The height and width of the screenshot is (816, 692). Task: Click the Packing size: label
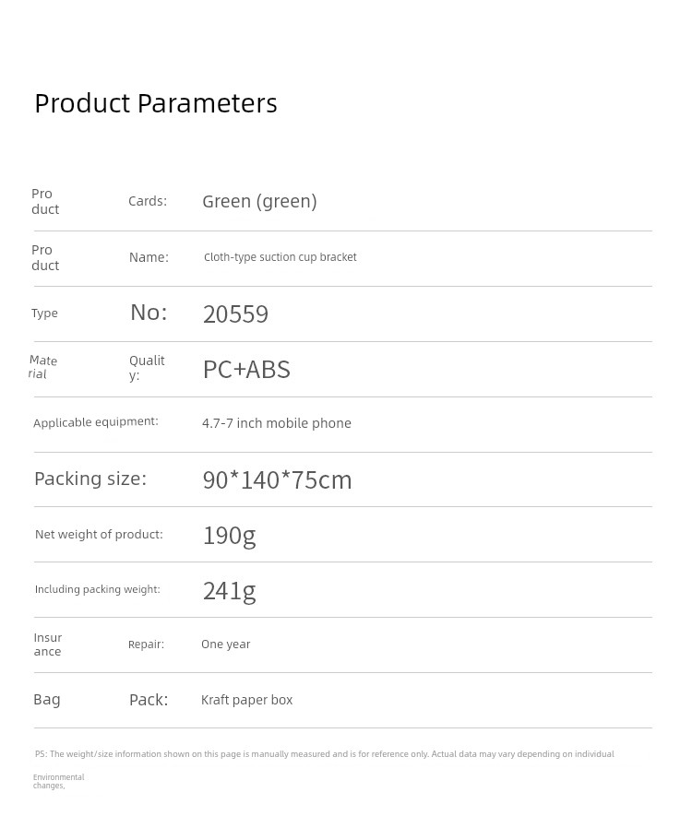tap(90, 479)
